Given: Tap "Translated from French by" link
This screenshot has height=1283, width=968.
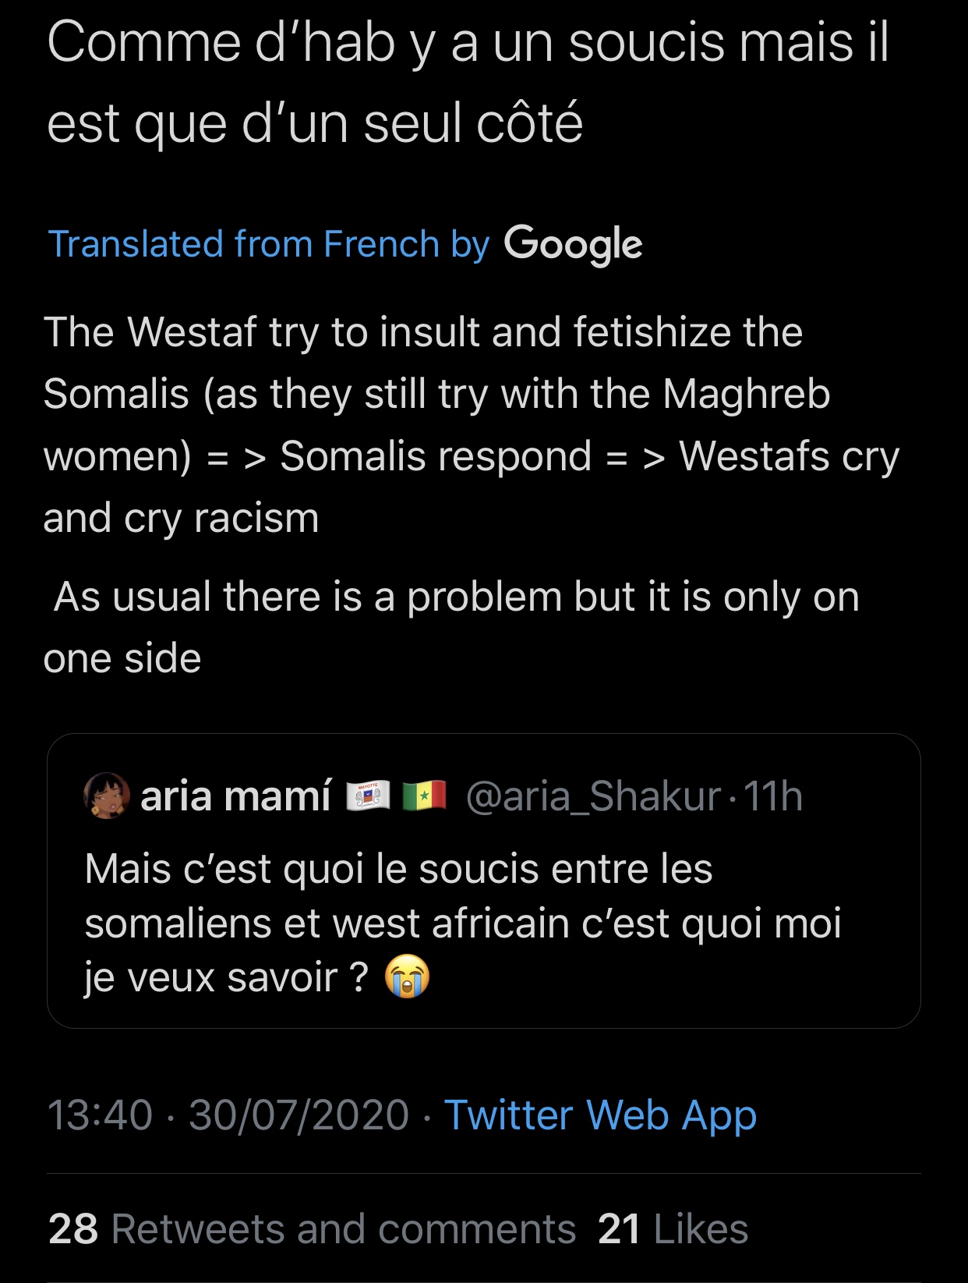Looking at the screenshot, I should pos(269,244).
